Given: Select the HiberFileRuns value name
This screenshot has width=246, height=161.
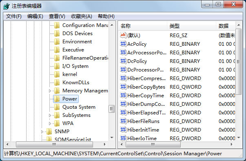Looking at the screenshot, I should [x=143, y=121].
